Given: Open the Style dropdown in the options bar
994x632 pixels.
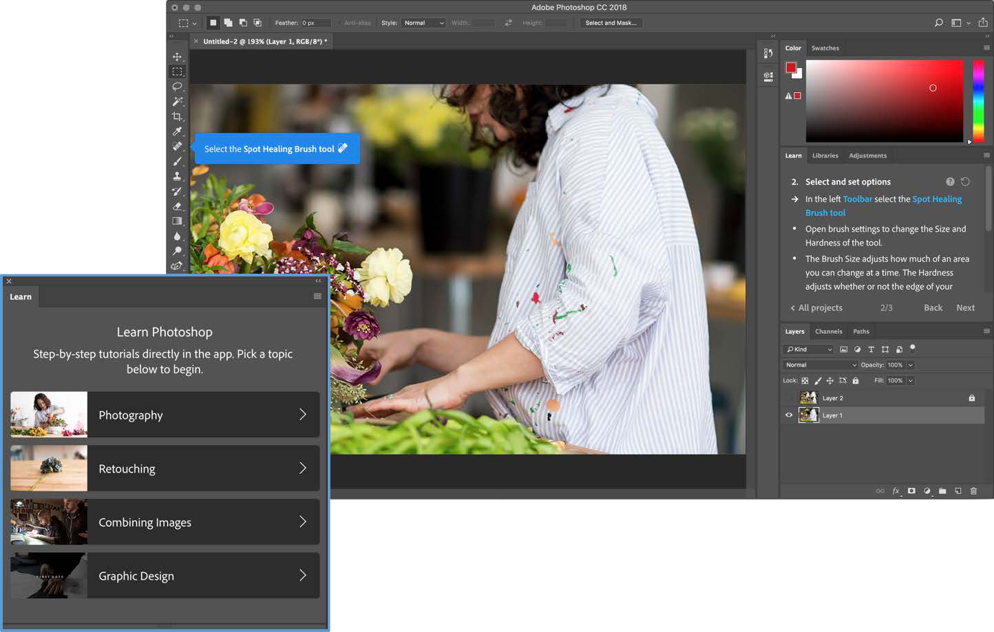Looking at the screenshot, I should coord(423,23).
